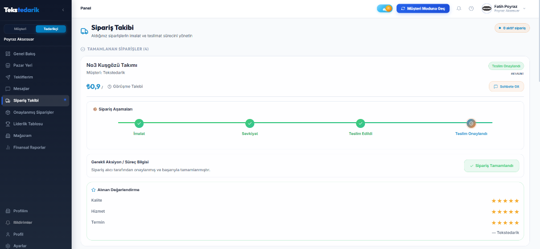Open Finansal Raporlar chart icon
Viewport: 540px width, 249px height.
(8, 147)
